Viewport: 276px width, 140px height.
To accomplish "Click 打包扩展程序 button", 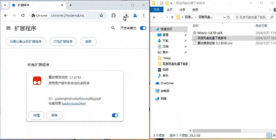I will [x=63, y=41].
